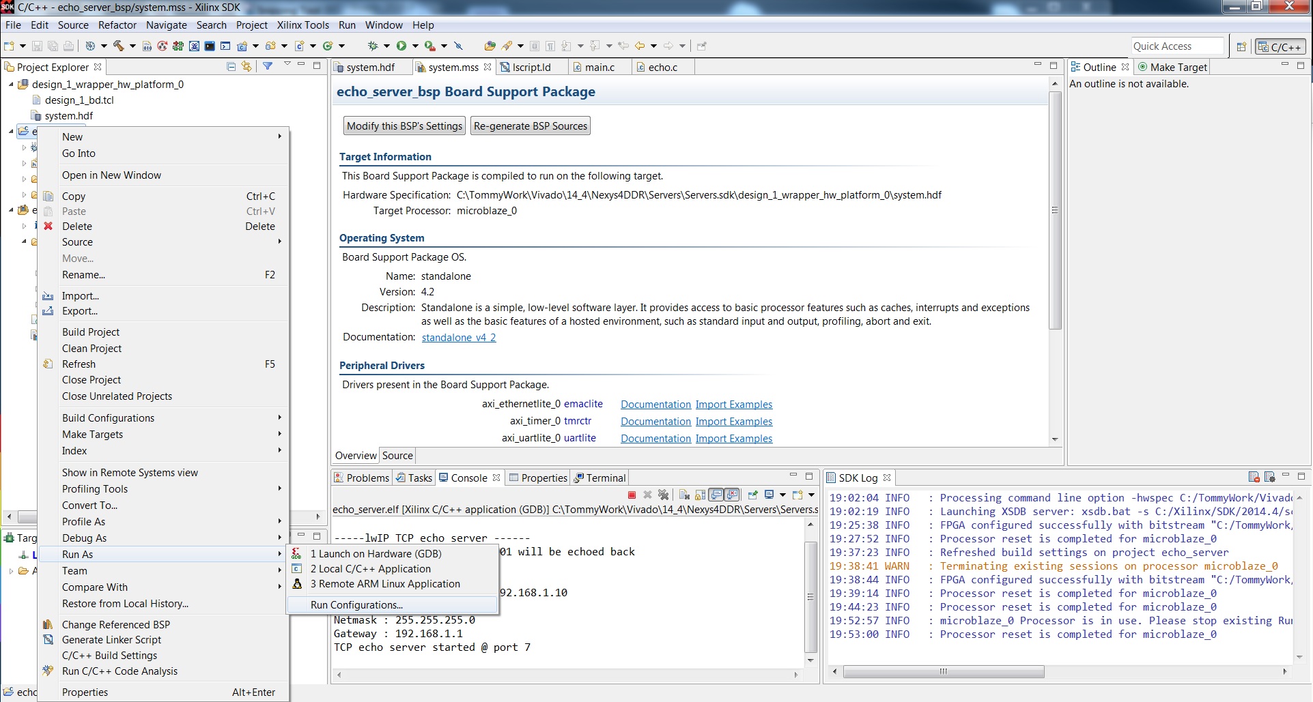Viewport: 1313px width, 702px height.
Task: Click the Open Perspective icon
Action: pyautogui.click(x=1241, y=46)
